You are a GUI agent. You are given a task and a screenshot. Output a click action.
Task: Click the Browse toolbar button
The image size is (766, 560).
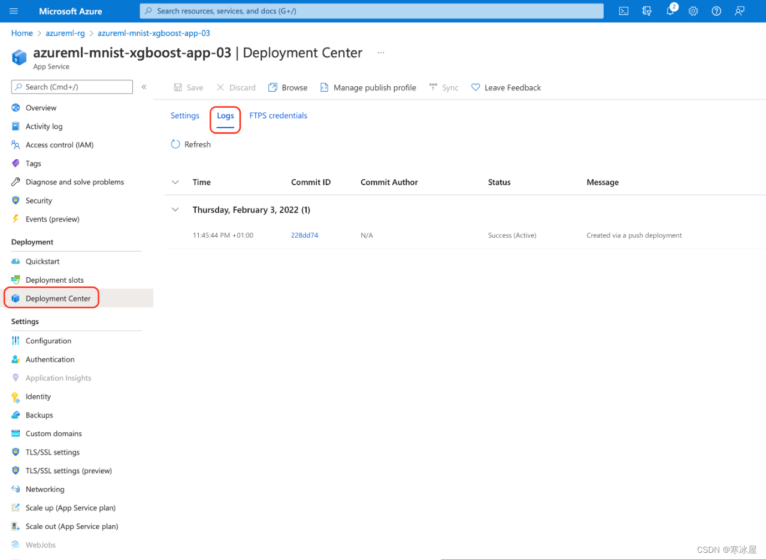(288, 87)
